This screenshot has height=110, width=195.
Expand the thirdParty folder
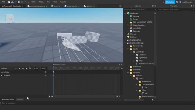pyautogui.click(x=128, y=70)
